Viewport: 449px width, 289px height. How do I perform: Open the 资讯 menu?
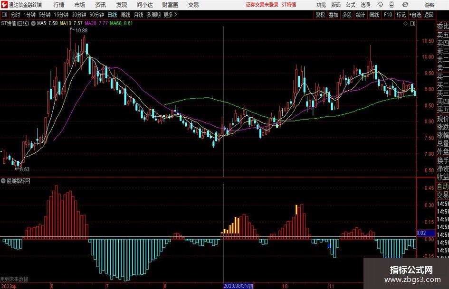(101, 5)
